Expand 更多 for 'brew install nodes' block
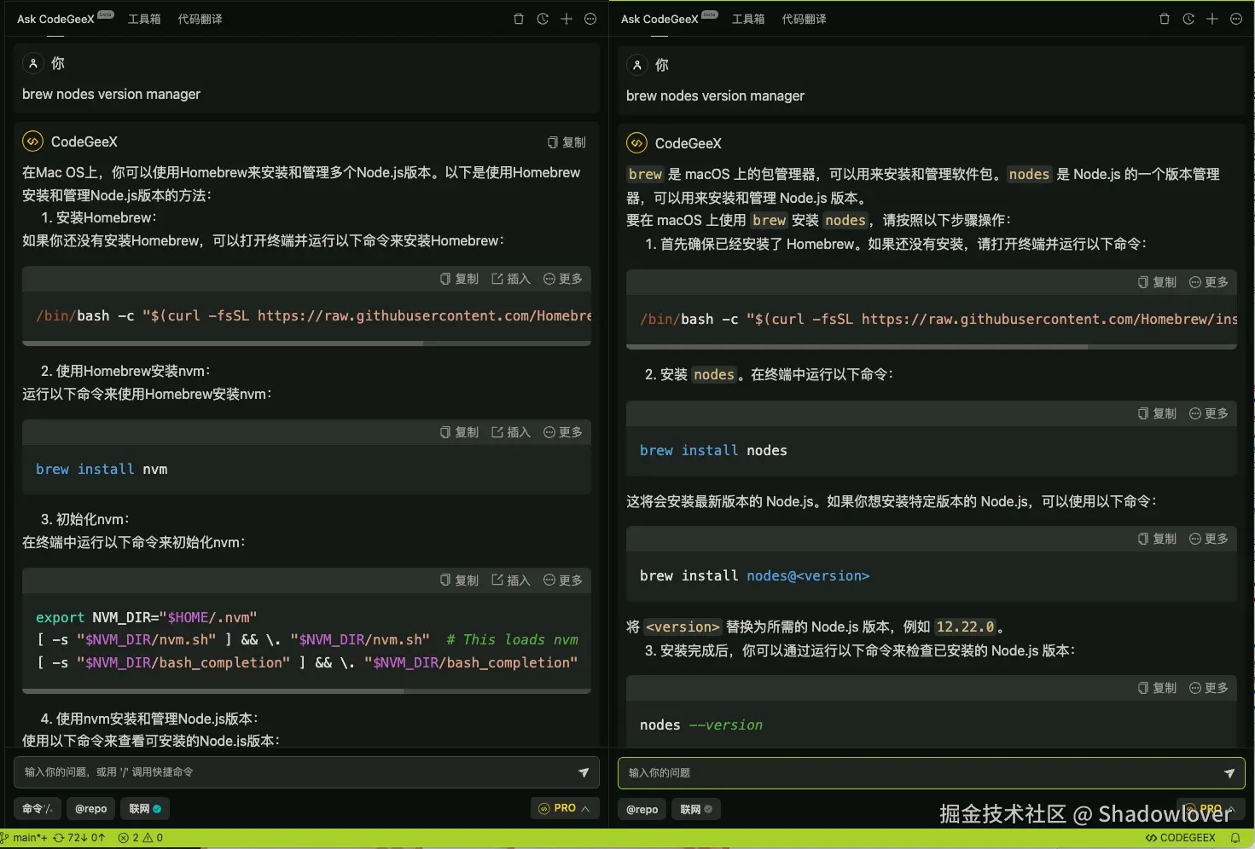This screenshot has height=849, width=1255. click(1209, 413)
